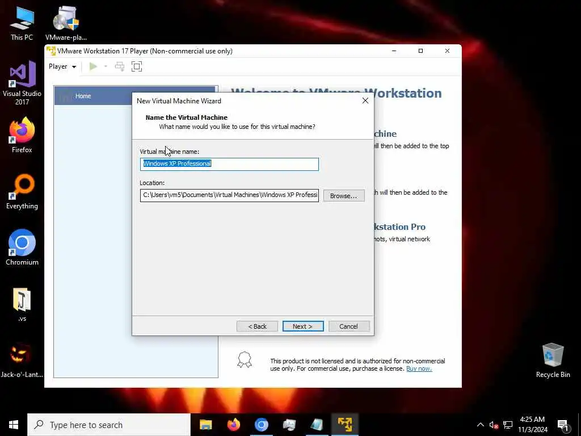This screenshot has width=581, height=436.
Task: Click the monitor-picture taskbar icon beside Chromium
Action: 289,425
